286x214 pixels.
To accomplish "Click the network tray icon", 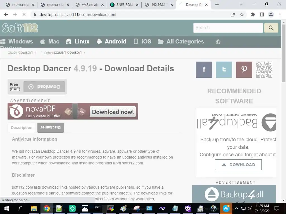I will [243, 208].
